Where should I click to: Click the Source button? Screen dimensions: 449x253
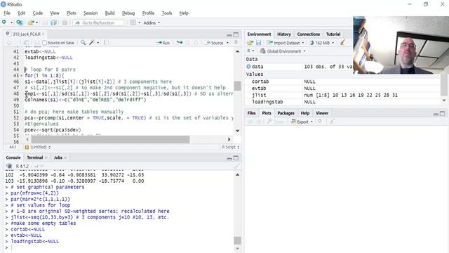click(214, 43)
